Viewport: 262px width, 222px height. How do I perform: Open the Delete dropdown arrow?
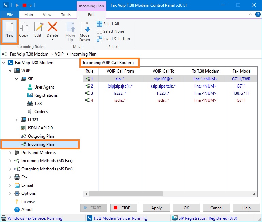coord(52,40)
